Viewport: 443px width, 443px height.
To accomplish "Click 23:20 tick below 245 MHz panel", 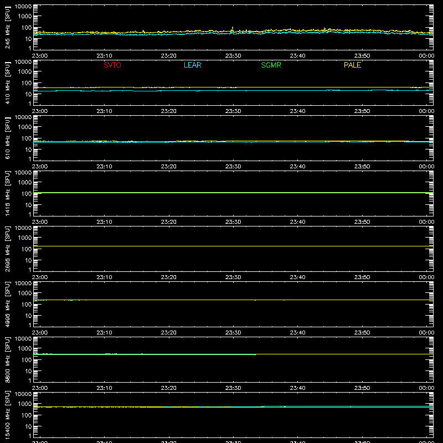I will (x=169, y=56).
